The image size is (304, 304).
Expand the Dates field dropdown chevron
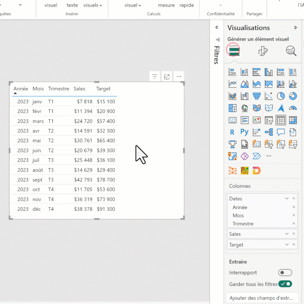pos(287,198)
